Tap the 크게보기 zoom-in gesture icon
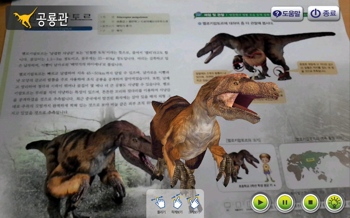The height and width of the screenshot is (218, 350). click(194, 202)
